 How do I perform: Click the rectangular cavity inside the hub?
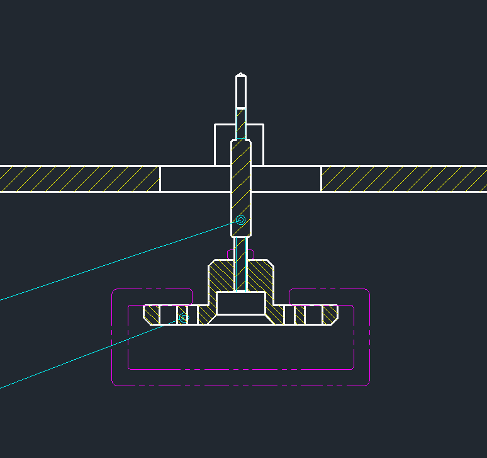tap(241, 303)
